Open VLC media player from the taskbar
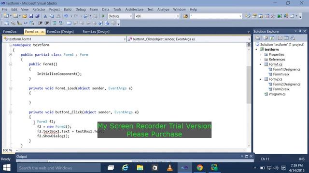The image size is (309, 173). [x=169, y=168]
